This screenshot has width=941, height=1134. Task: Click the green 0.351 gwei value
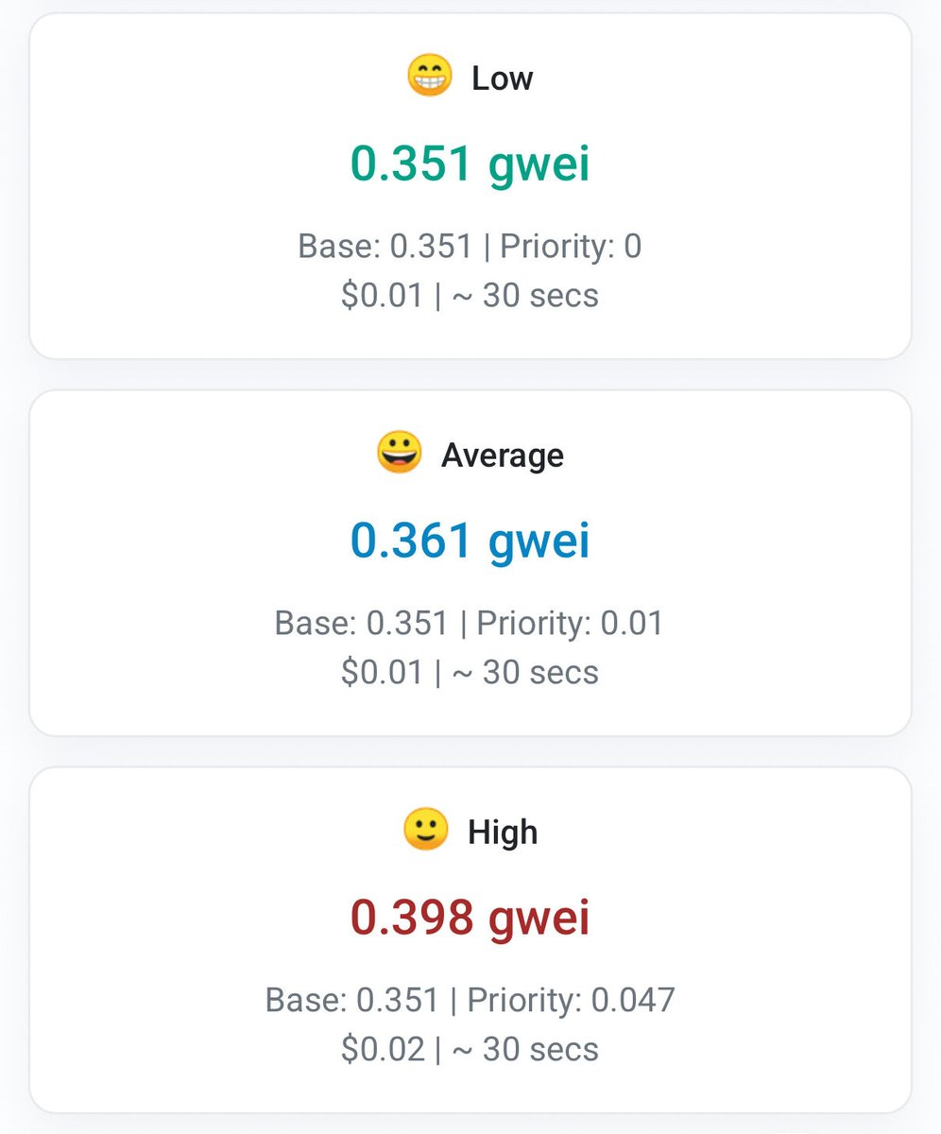470,164
